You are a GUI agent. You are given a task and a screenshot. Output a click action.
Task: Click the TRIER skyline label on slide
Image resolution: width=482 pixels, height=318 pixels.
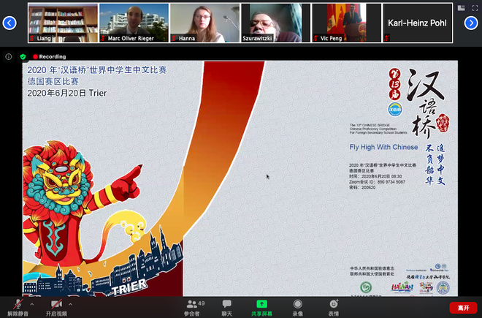point(129,287)
